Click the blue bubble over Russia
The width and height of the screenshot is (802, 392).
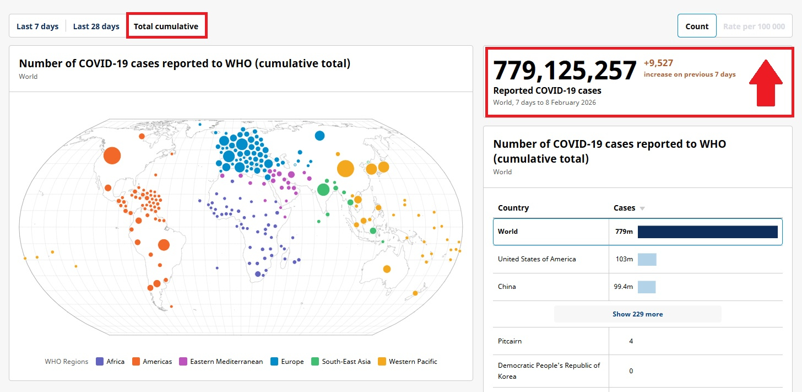pyautogui.click(x=319, y=136)
